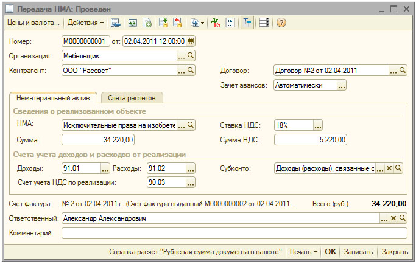Clear the Ответственный field with X
Viewport: 416px width, 264px height.
coord(393,218)
